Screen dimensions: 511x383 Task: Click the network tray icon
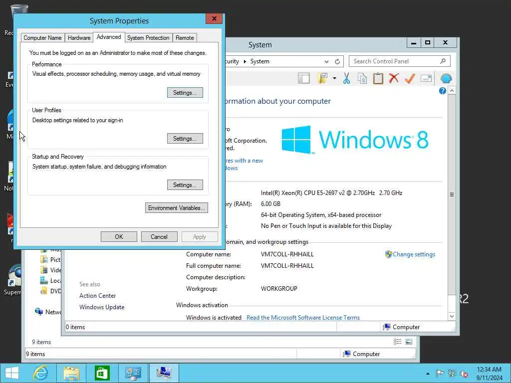[452, 373]
